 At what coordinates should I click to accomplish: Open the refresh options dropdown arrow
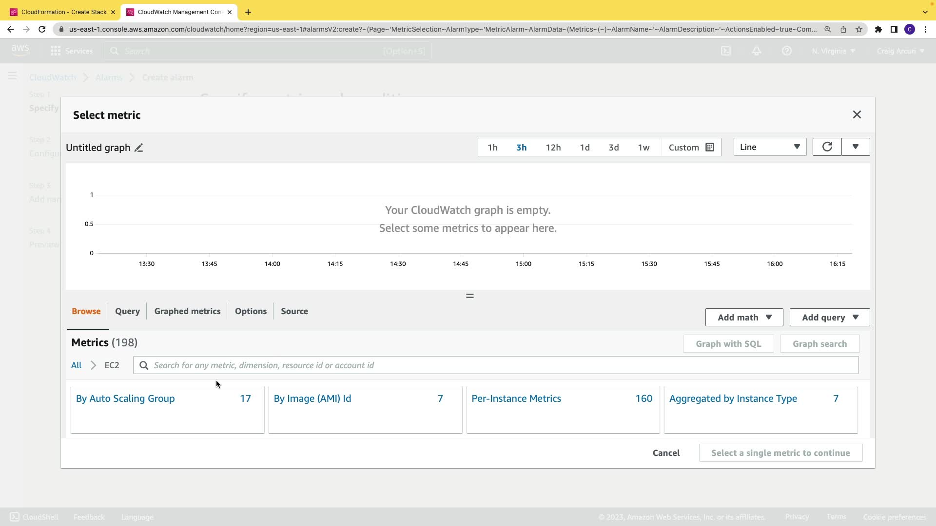point(855,147)
